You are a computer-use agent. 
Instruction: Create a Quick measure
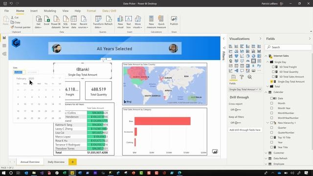(161, 22)
